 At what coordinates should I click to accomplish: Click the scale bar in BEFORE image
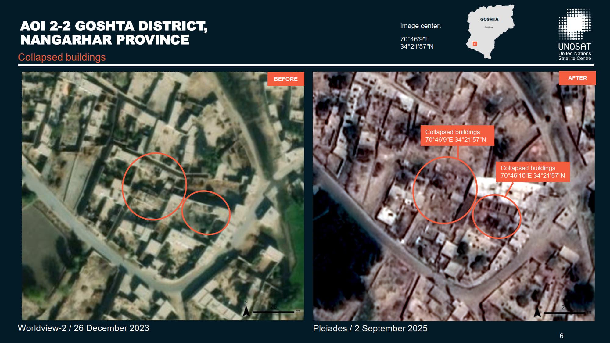tap(274, 312)
